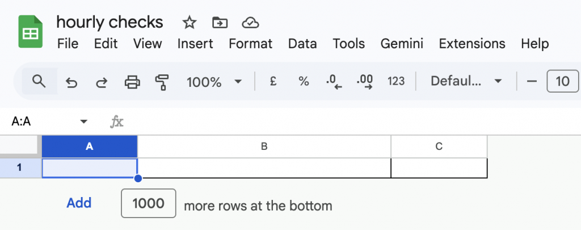Decrease decimal places
Screen dimensions: 581x230
point(334,81)
